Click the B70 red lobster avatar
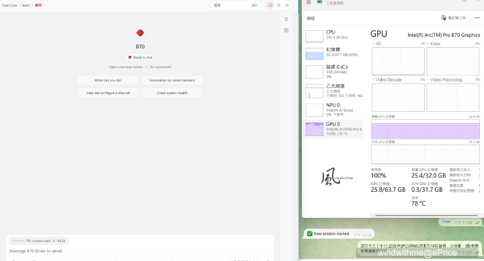The width and height of the screenshot is (484, 261). point(140,33)
